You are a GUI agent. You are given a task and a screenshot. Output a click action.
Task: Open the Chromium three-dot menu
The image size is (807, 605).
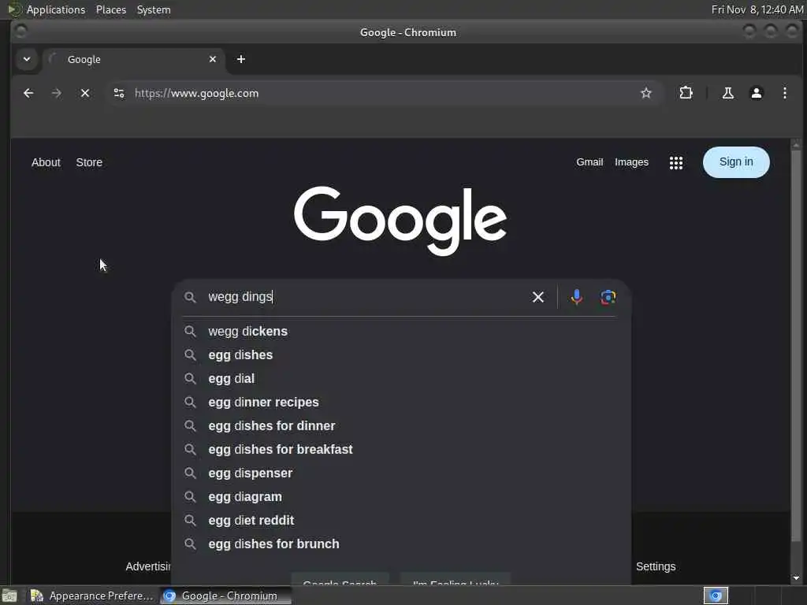[x=784, y=93]
